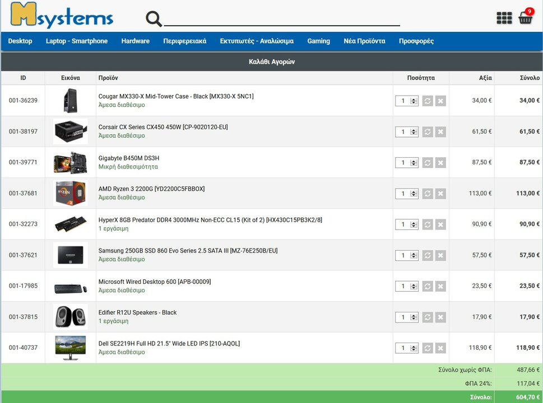Screen dimensions: 543x403
Task: Open Corsair CX Series CX450 product link
Action: point(163,127)
